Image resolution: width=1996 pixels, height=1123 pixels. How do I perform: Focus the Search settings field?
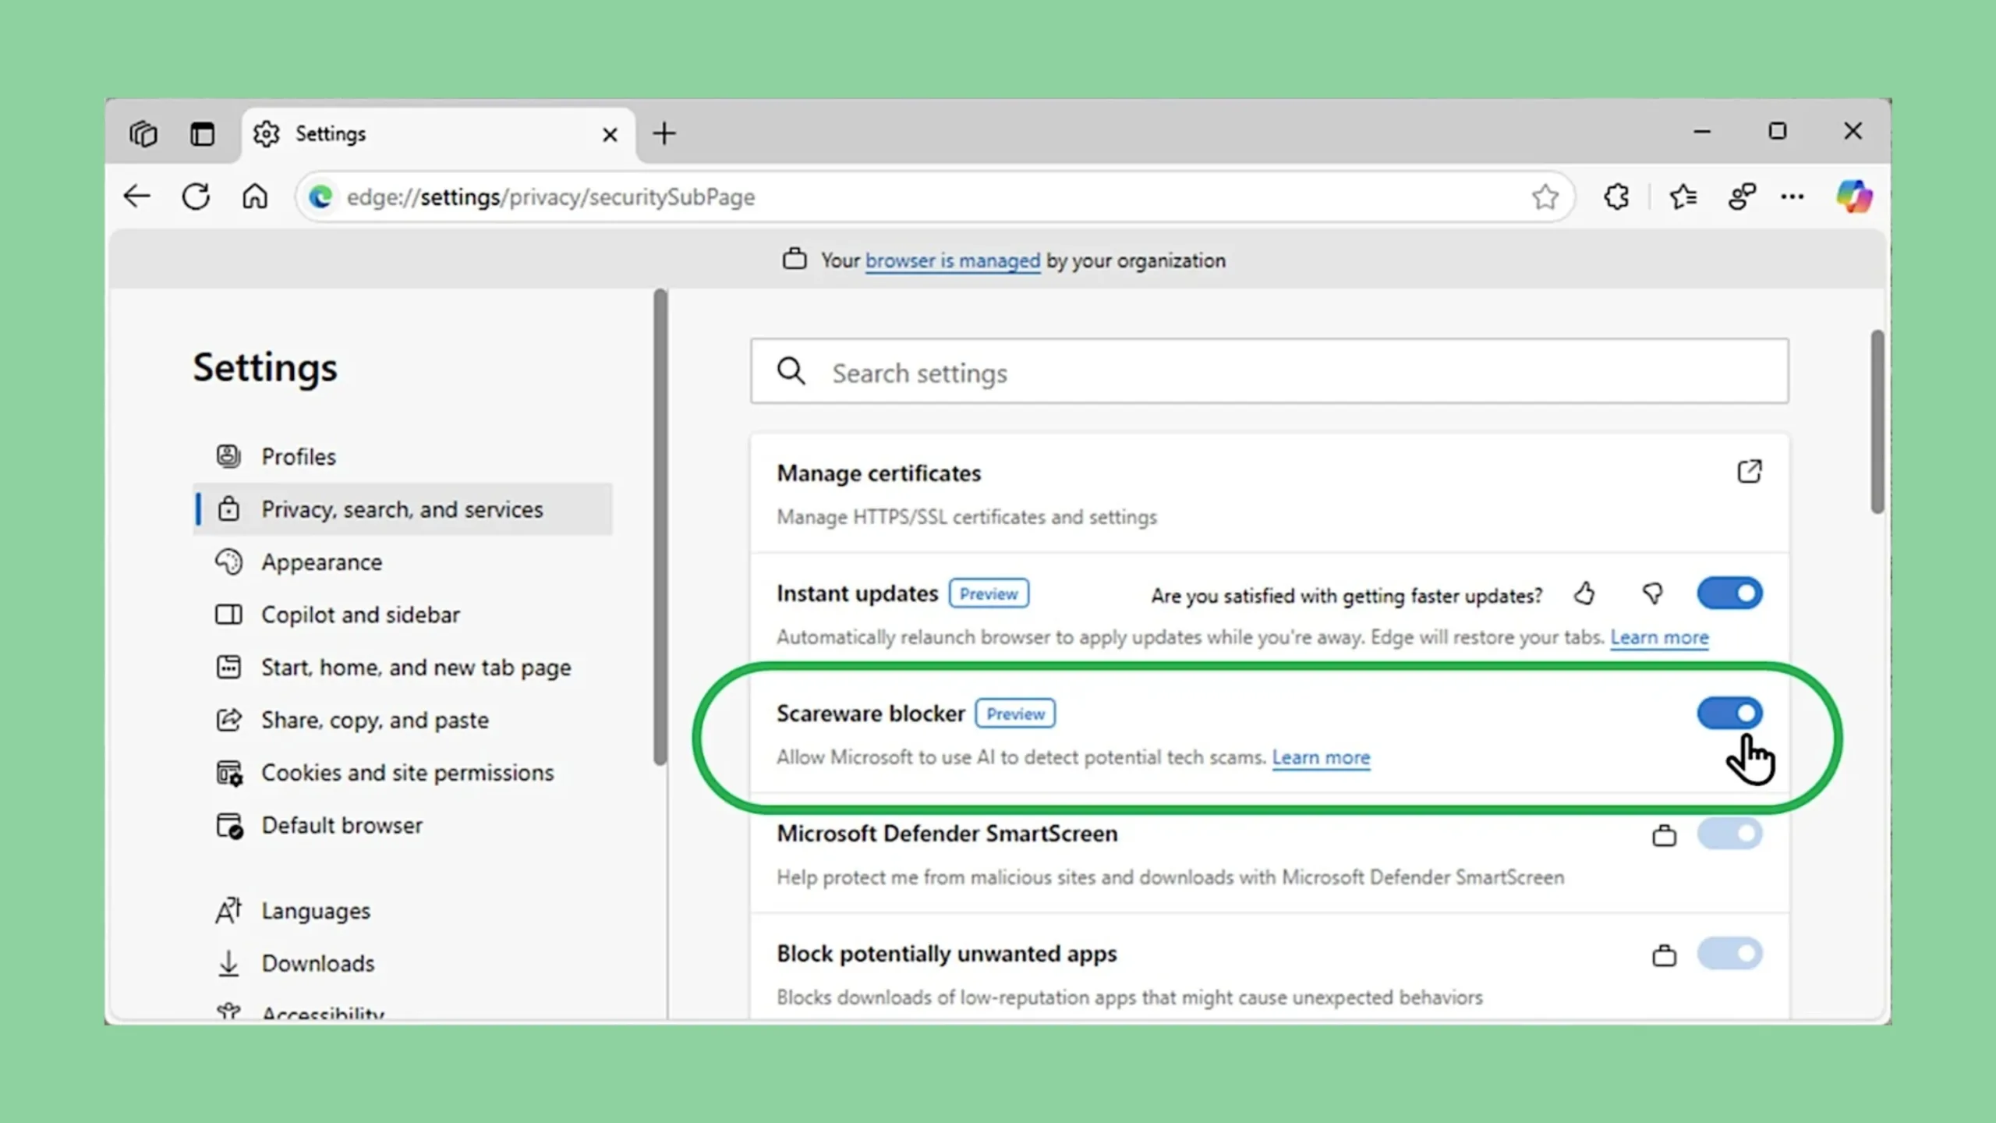tap(1269, 371)
